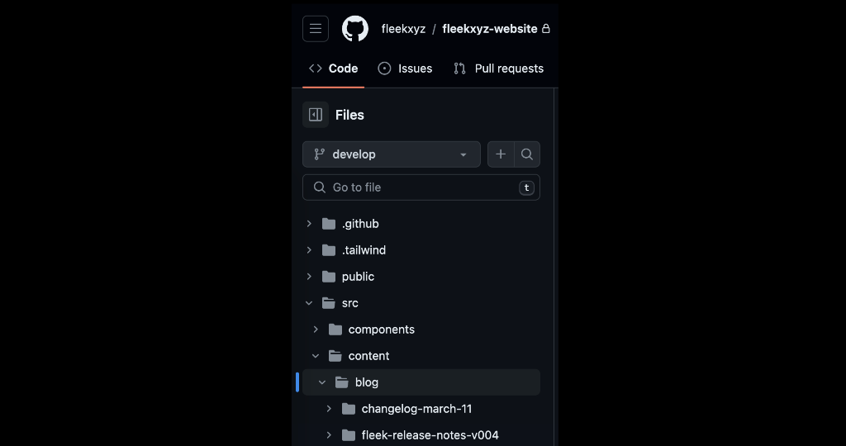Click the Issues circle icon
The width and height of the screenshot is (846, 446).
tap(384, 69)
